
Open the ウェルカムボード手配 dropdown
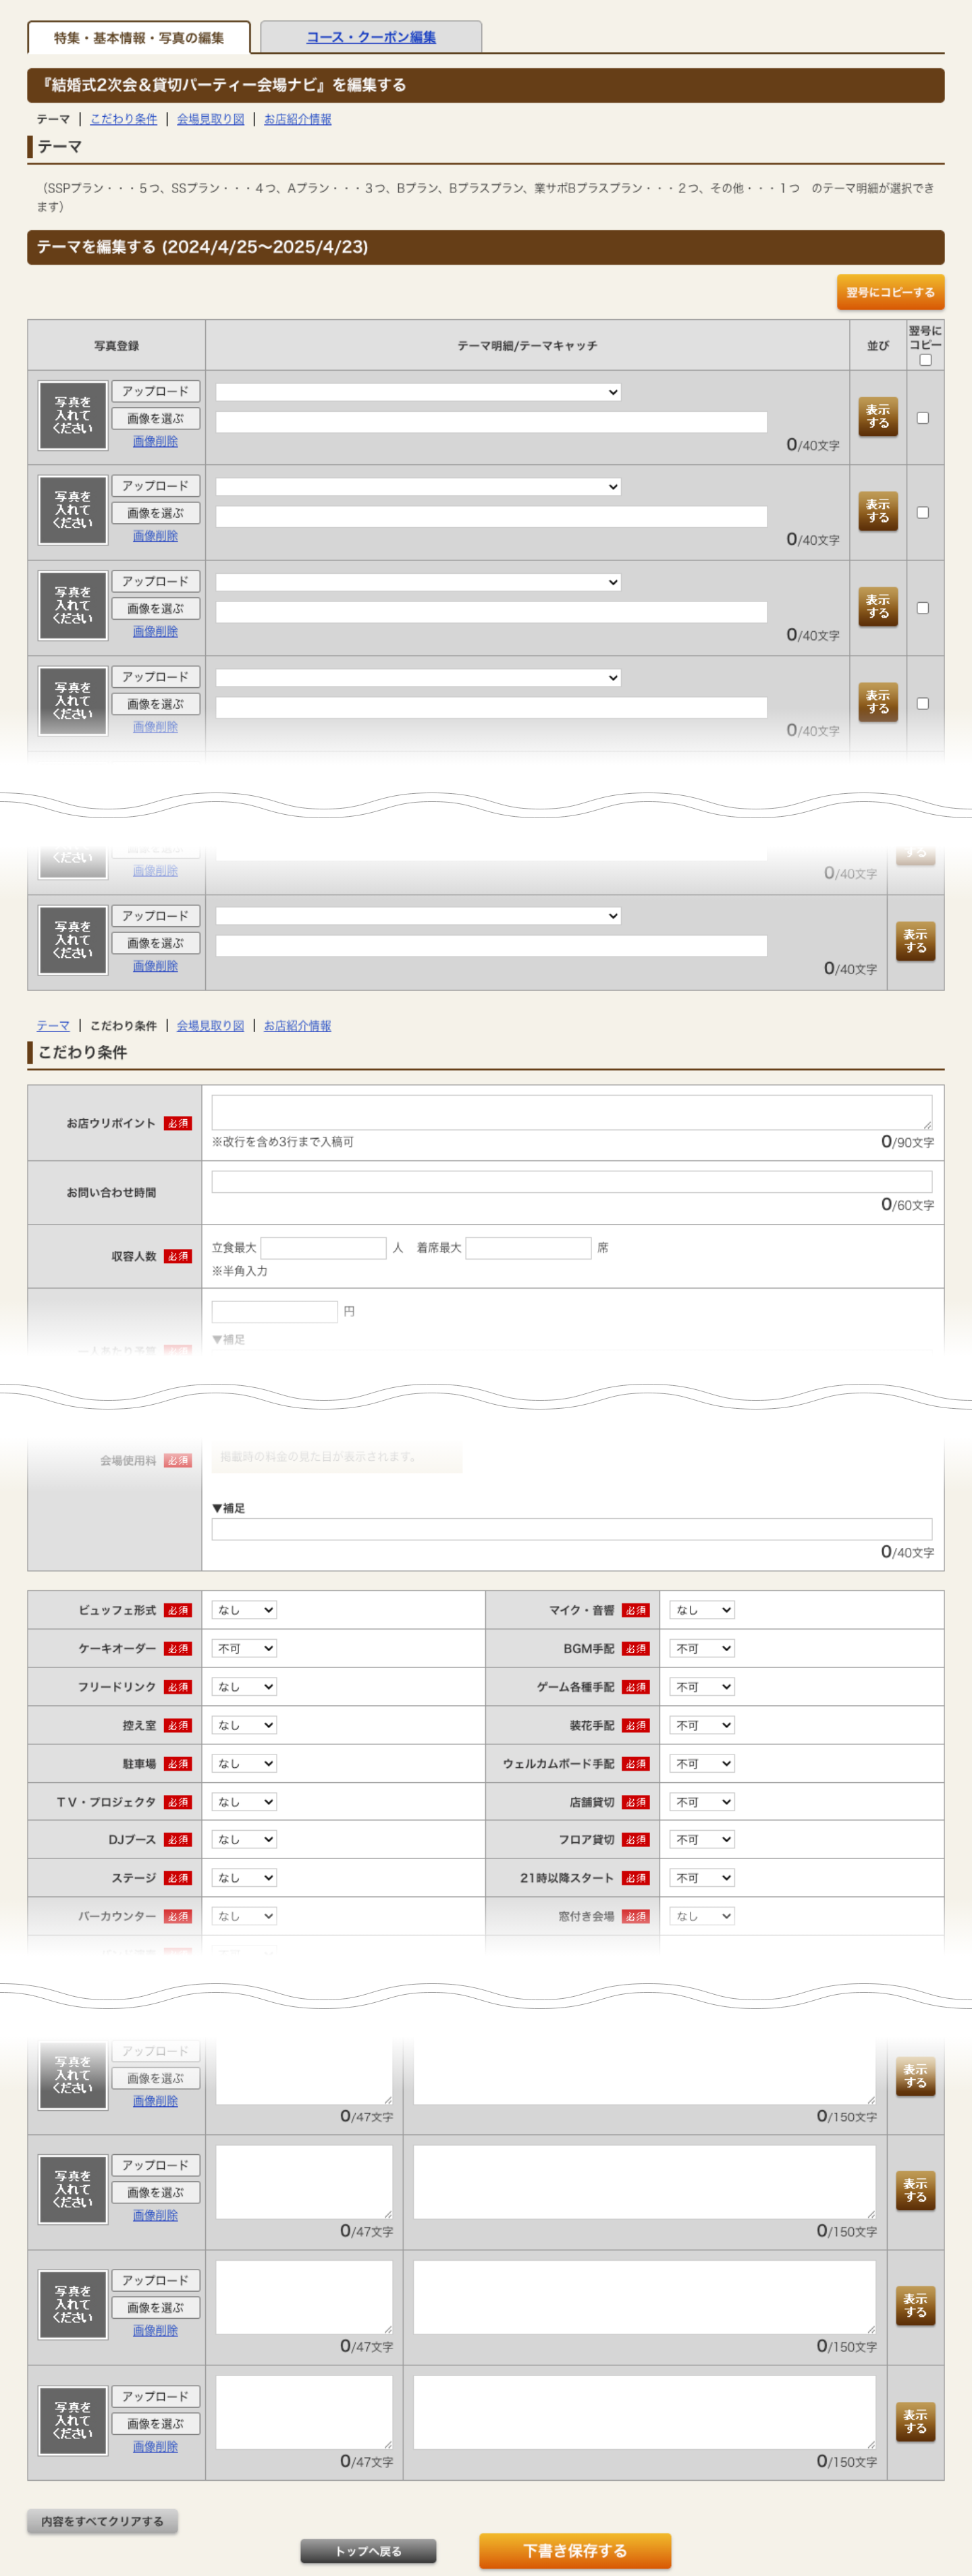[702, 1764]
